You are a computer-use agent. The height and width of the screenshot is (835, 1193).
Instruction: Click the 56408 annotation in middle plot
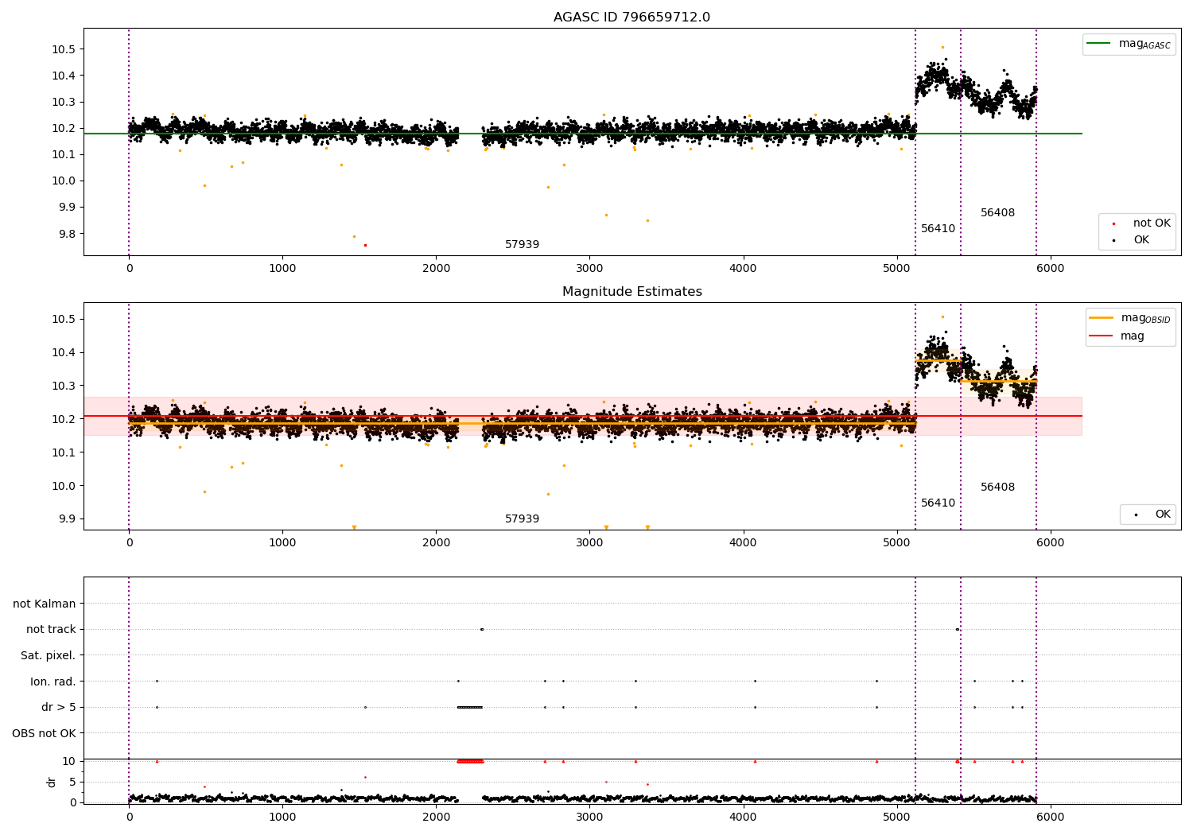point(997,487)
